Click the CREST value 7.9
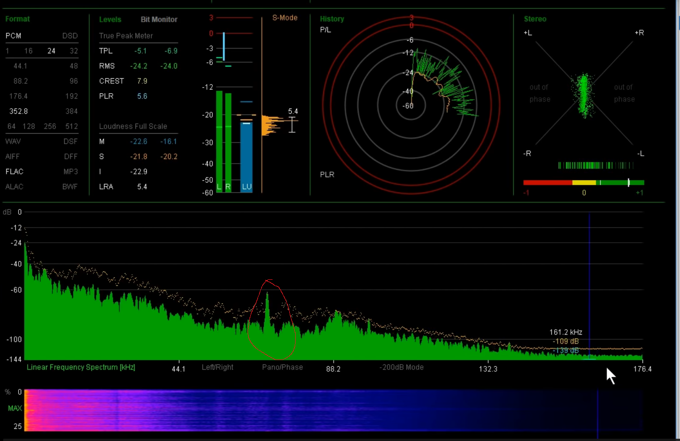680x441 pixels. (142, 81)
